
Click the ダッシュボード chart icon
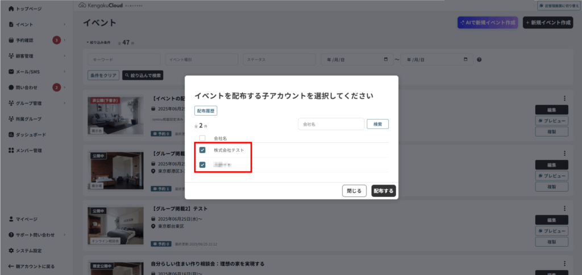tap(11, 134)
